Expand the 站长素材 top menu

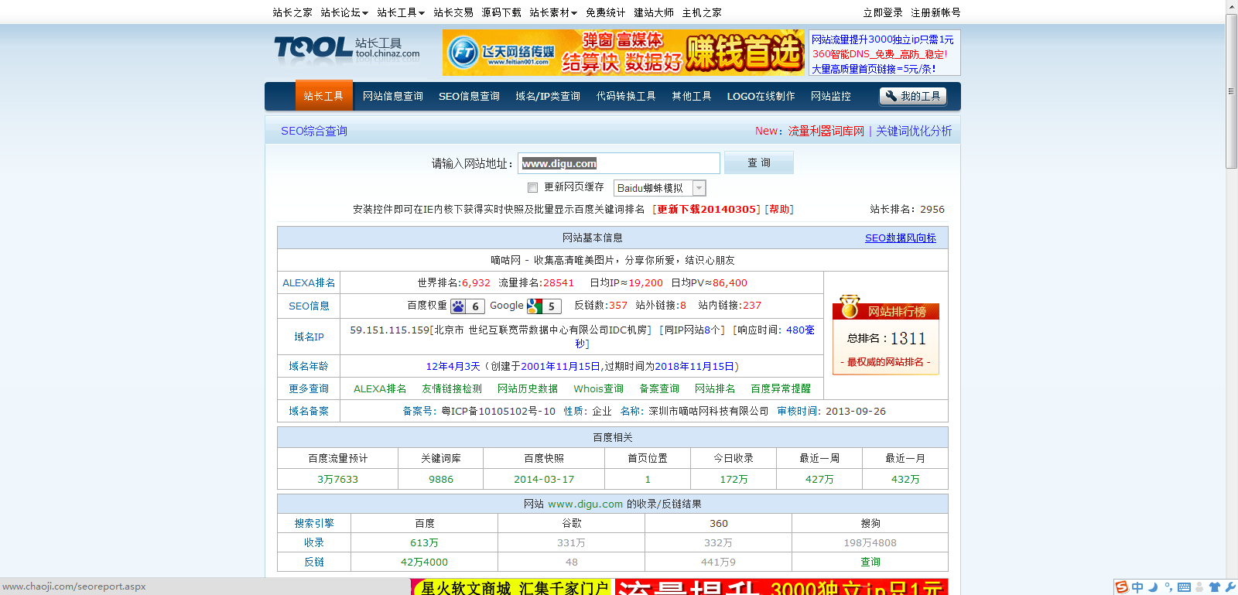(553, 12)
